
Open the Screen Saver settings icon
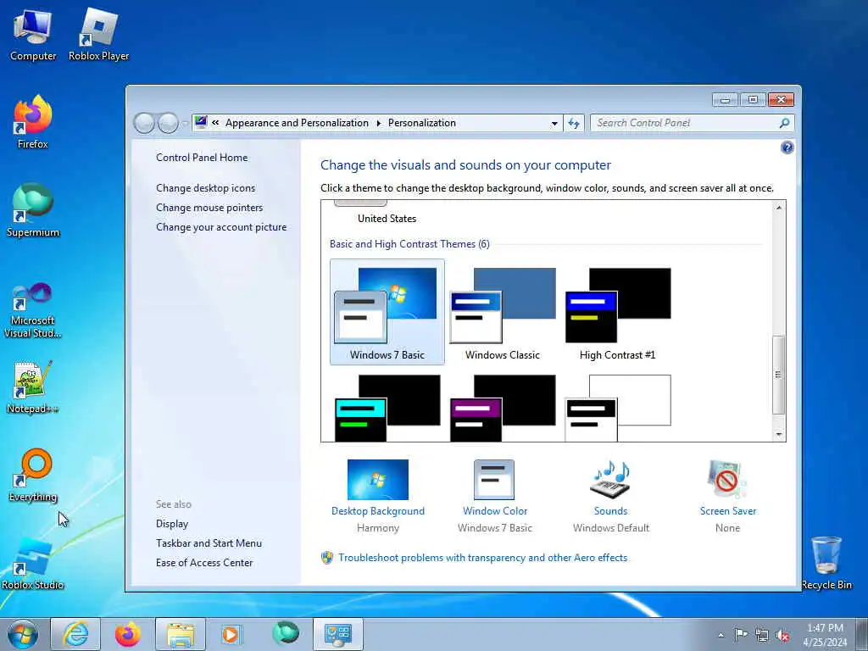click(x=726, y=480)
